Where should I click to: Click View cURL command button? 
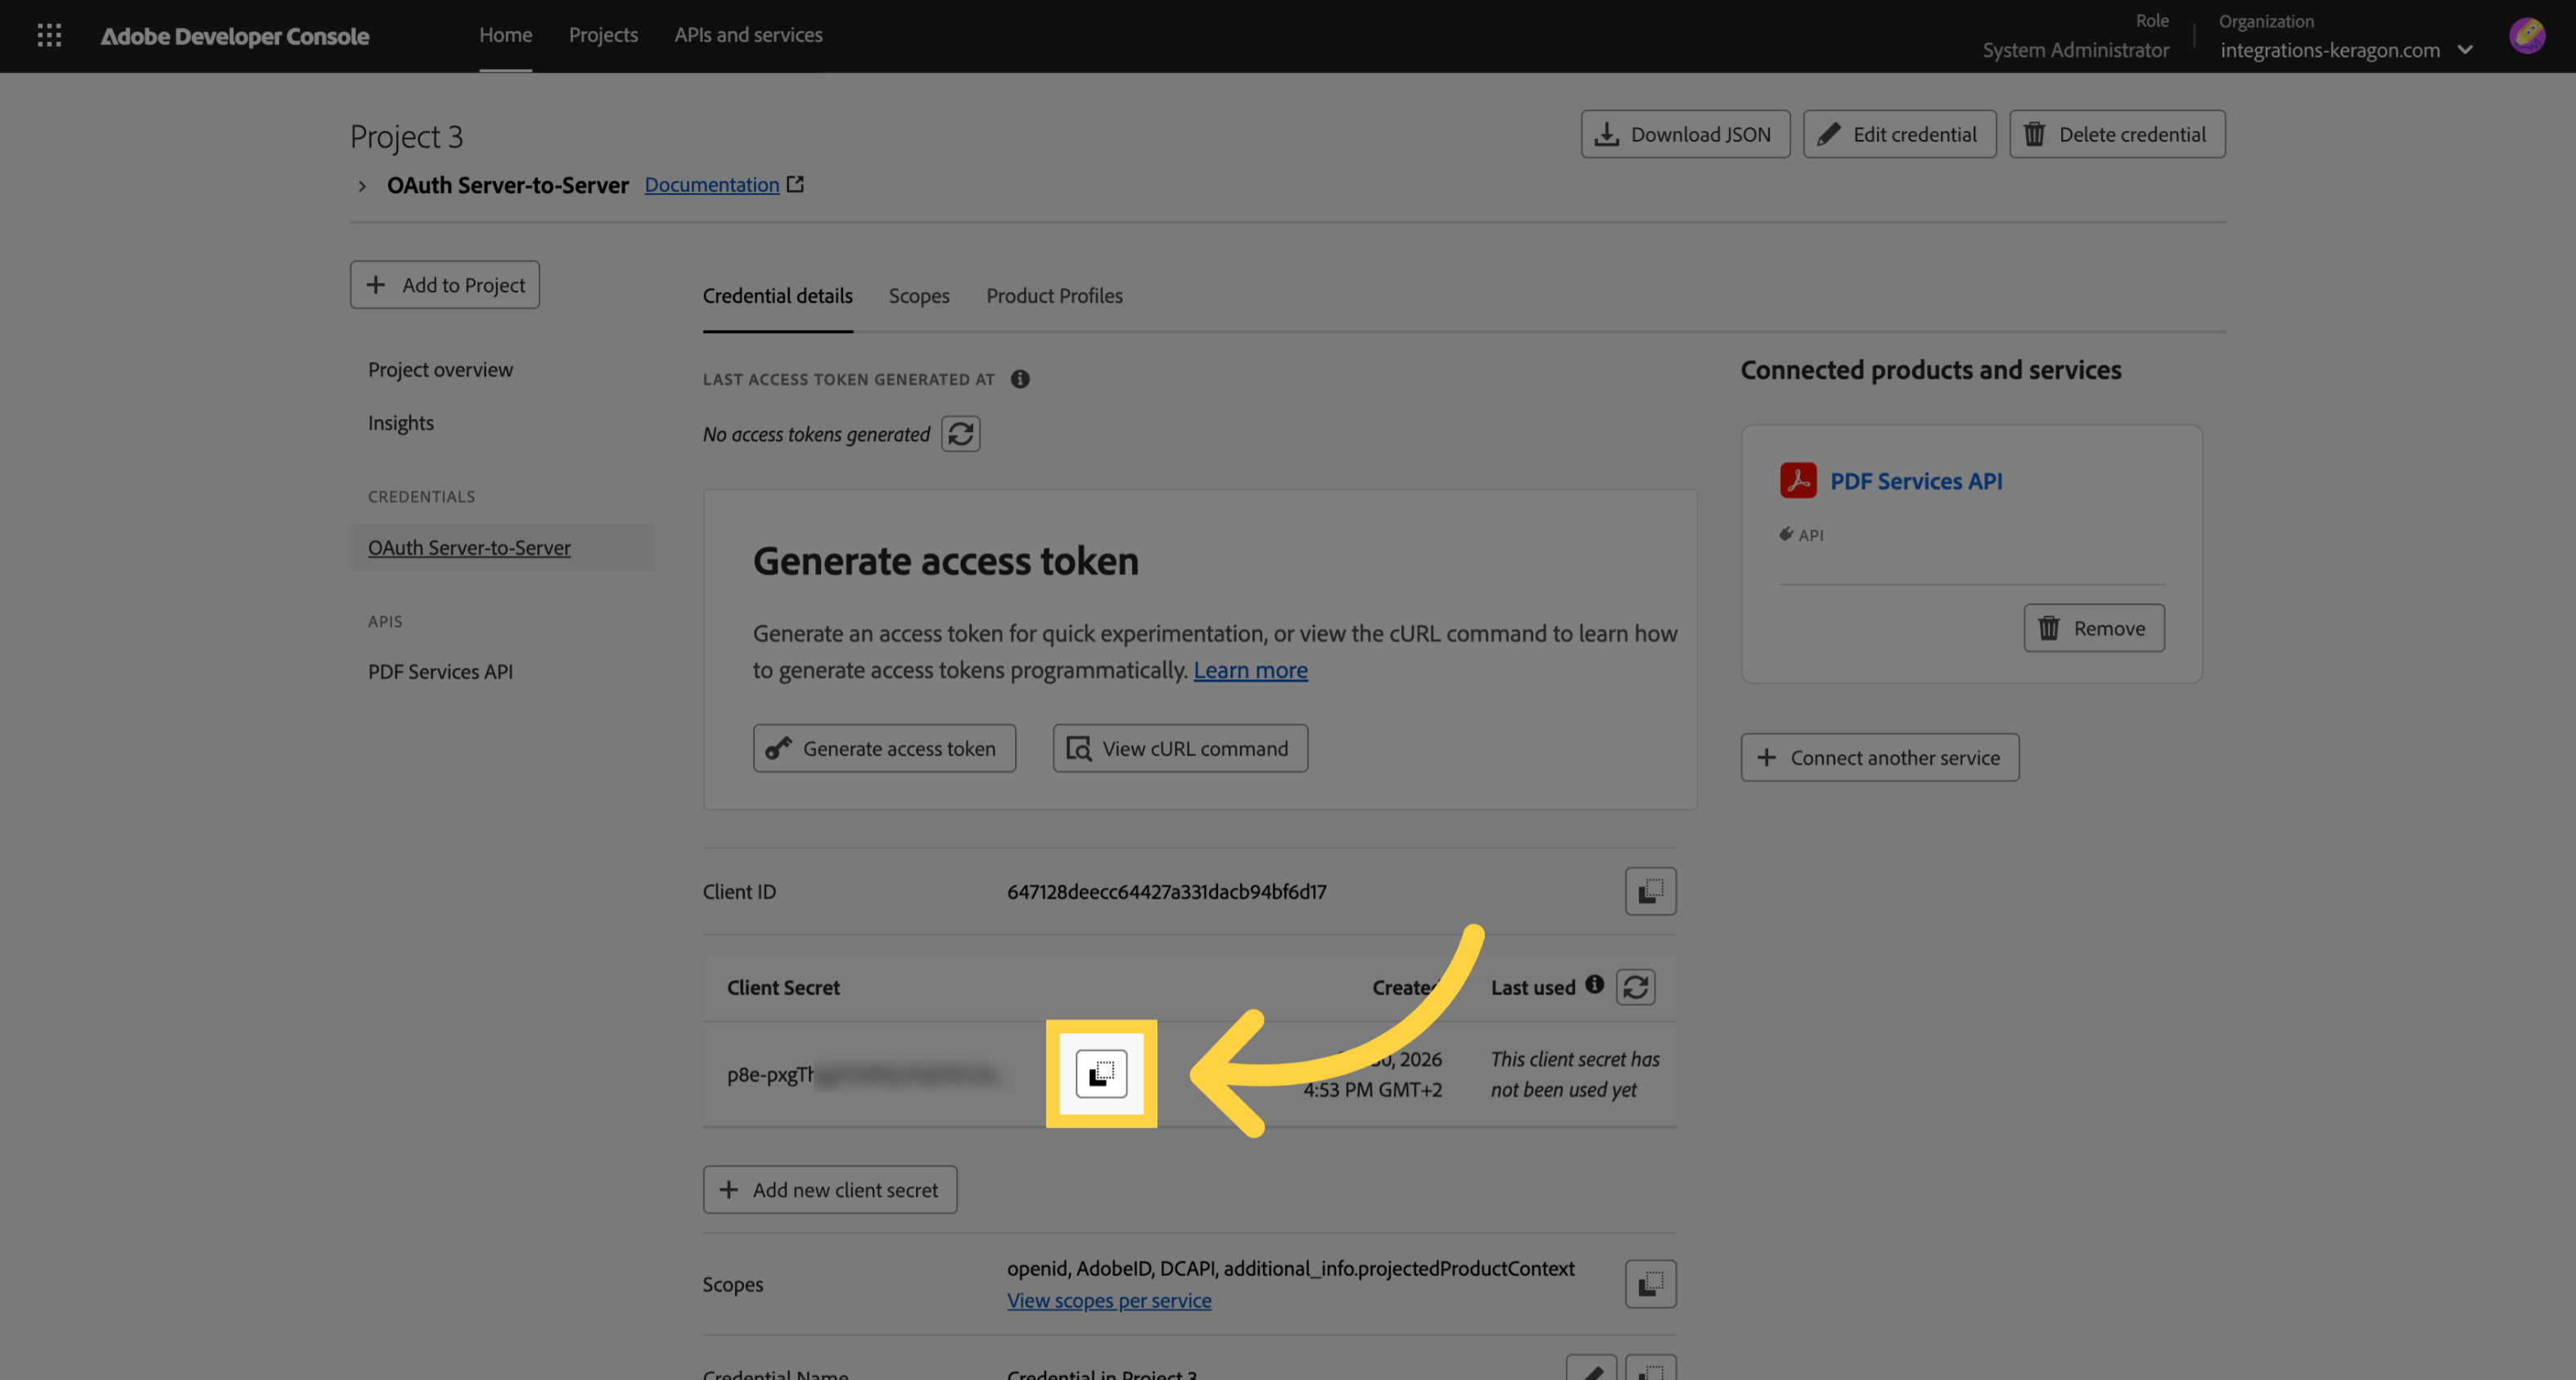[x=1180, y=748]
